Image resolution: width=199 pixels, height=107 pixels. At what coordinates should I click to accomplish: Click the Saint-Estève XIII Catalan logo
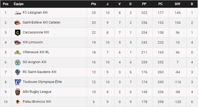(x=18, y=22)
